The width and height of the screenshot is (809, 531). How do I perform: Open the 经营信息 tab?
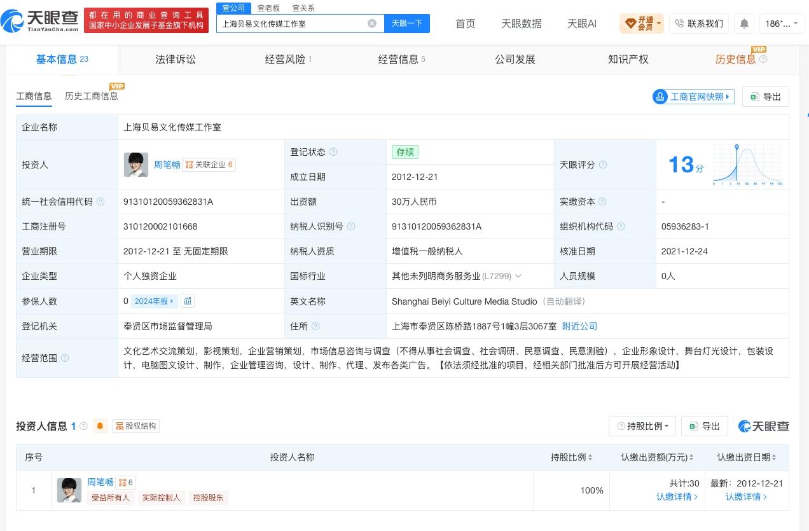(x=401, y=59)
